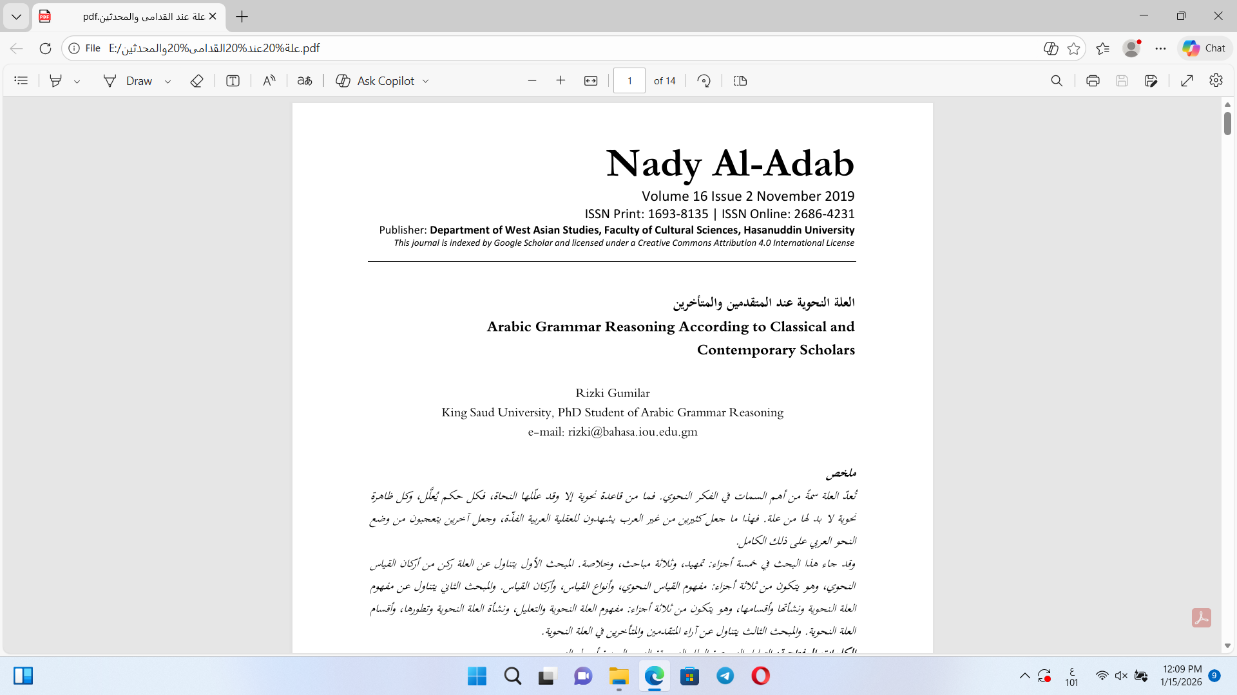Open find in PDF search
Viewport: 1237px width, 695px height.
[1057, 80]
